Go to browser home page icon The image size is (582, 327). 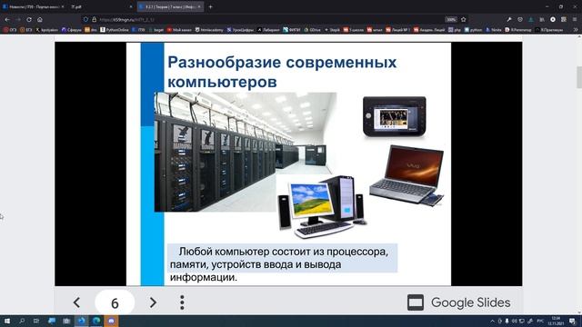tap(40, 19)
